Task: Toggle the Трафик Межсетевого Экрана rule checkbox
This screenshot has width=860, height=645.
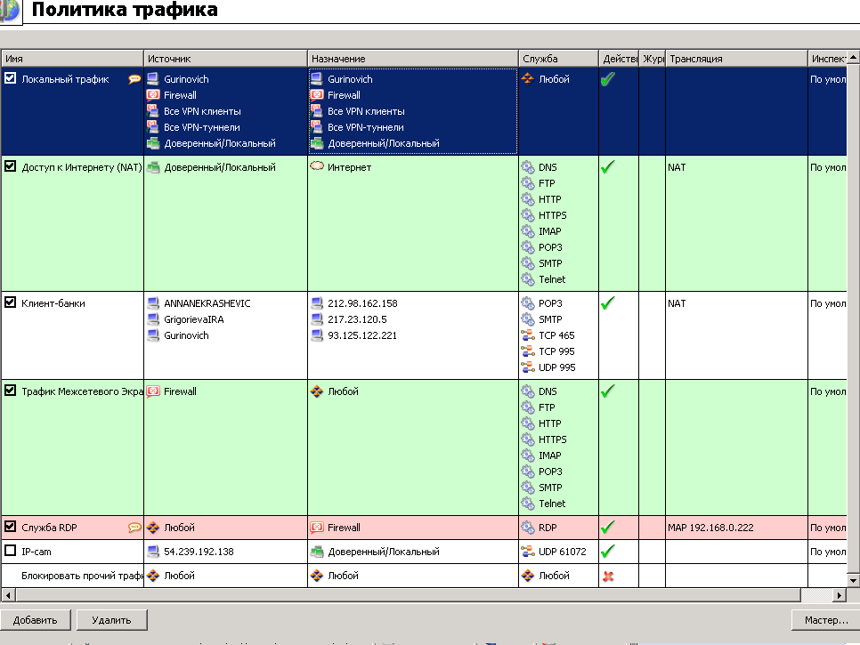Action: tap(11, 391)
